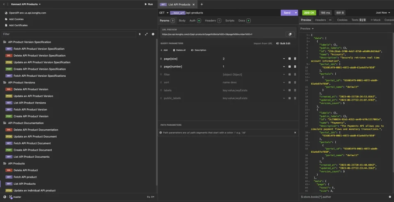Select the Fetch API Product Version Specification request

pos(39,49)
